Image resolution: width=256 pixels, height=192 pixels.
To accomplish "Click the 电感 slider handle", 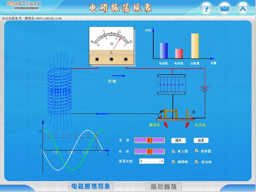I will [x=149, y=140].
